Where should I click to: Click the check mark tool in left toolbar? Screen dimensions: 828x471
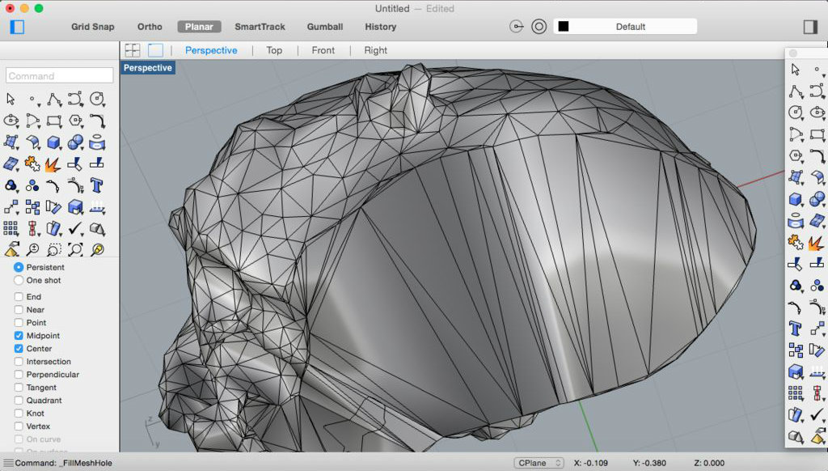coord(75,229)
